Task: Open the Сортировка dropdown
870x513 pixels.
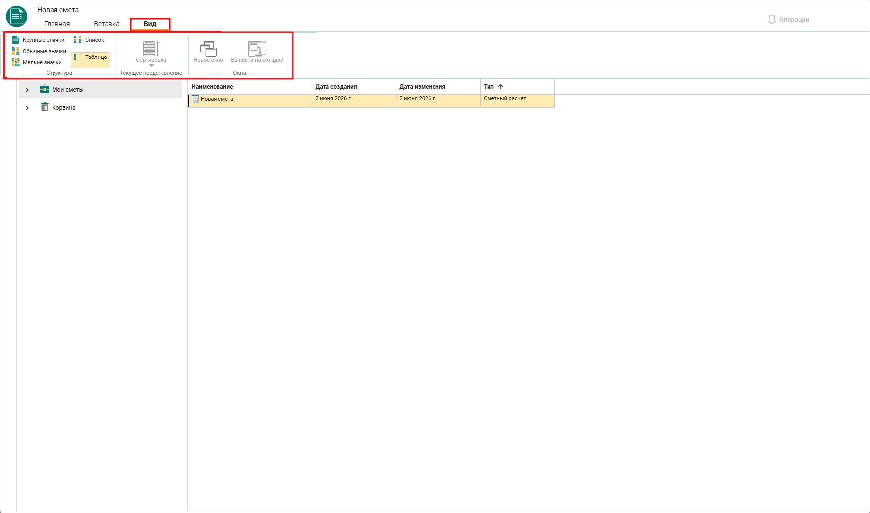Action: click(x=151, y=54)
